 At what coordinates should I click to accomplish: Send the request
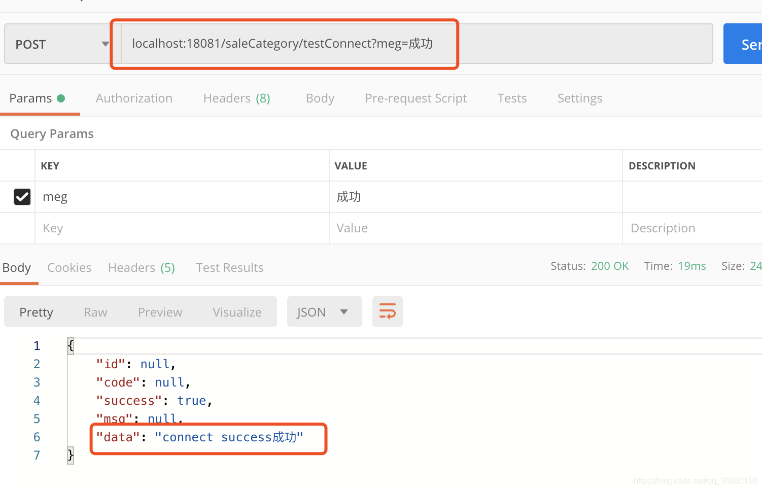[x=743, y=44]
